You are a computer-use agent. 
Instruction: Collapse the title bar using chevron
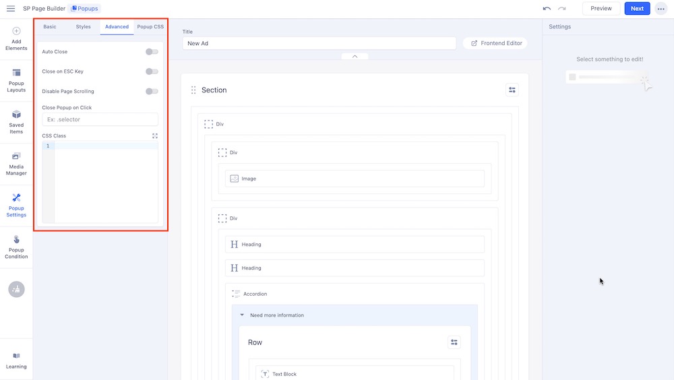355,57
